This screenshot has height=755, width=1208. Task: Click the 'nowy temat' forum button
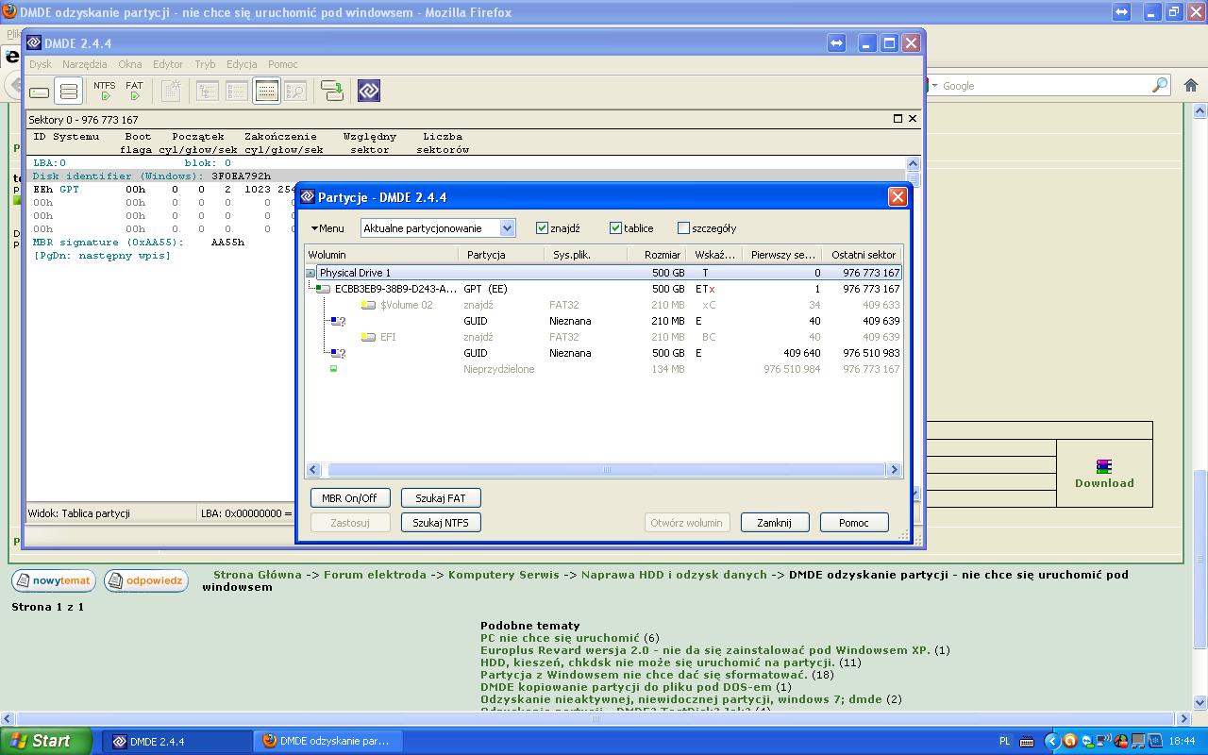coord(54,580)
